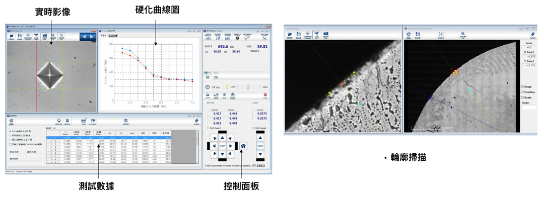Click the LOAD button in the control panel
This screenshot has width=544, height=198.
(x=208, y=95)
